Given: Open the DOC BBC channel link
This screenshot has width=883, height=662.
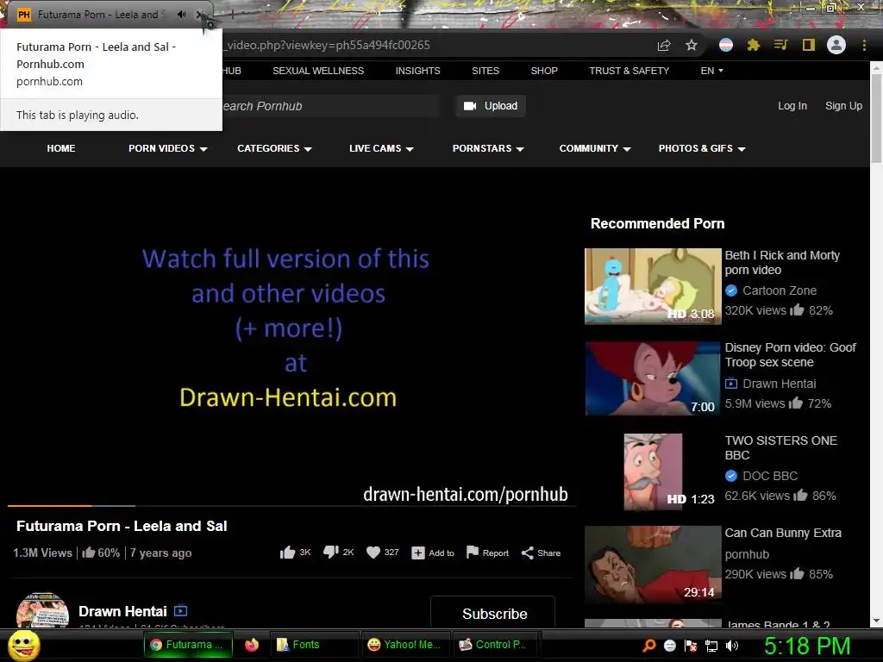Looking at the screenshot, I should (x=770, y=476).
